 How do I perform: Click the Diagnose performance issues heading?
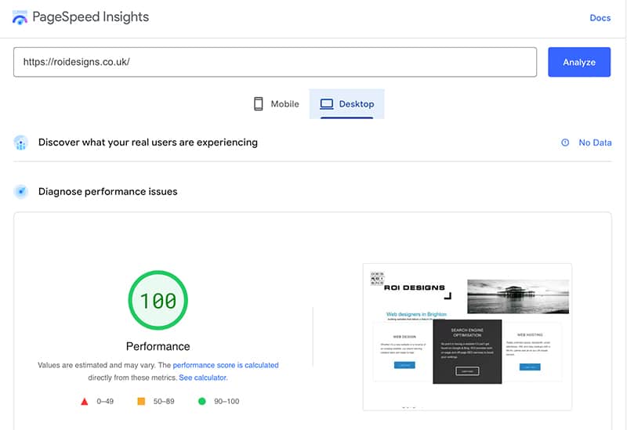107,191
